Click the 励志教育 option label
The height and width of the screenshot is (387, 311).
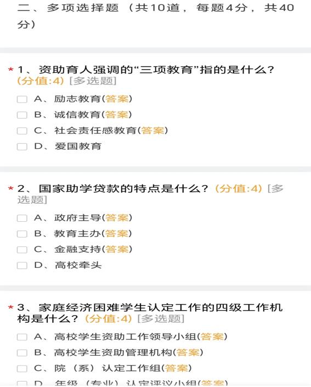click(x=78, y=99)
